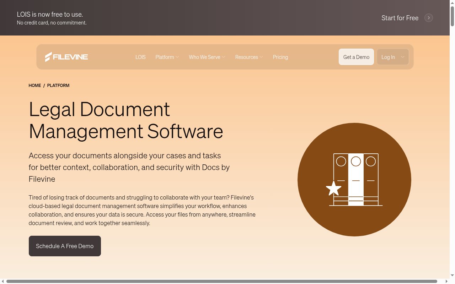Click the scroll up arrow of vertical scrollbar

coord(452,2)
